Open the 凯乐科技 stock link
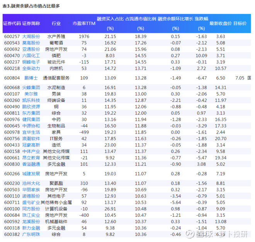The width and height of the screenshot is (255, 242). 31,100
